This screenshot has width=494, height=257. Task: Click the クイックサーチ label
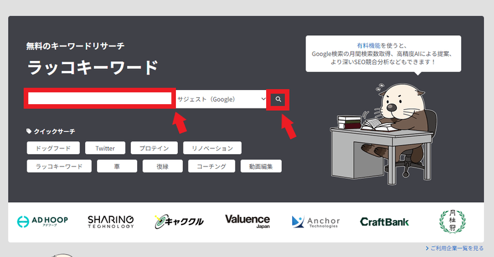click(x=51, y=131)
